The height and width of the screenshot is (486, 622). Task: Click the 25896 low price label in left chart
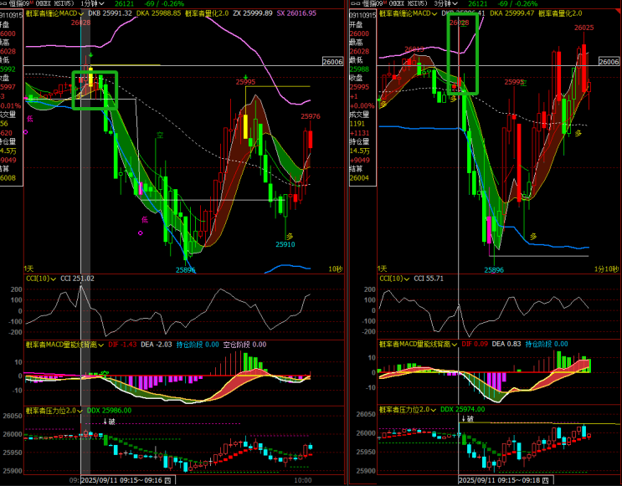pos(185,269)
